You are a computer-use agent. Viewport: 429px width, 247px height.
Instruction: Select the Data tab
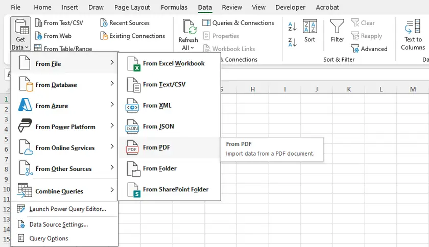pyautogui.click(x=205, y=7)
